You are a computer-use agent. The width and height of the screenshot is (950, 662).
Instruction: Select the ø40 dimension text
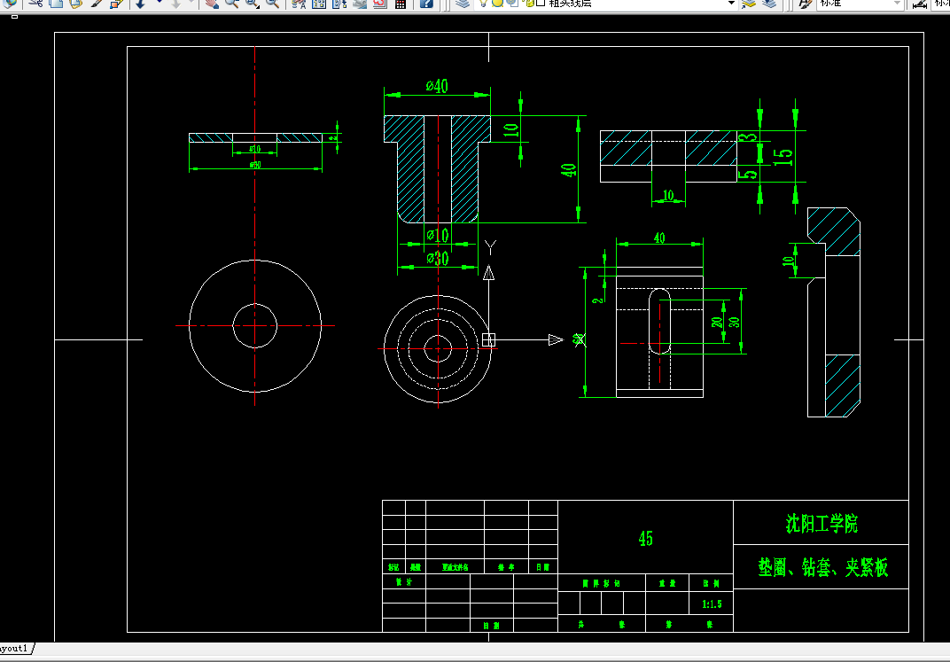coord(437,86)
